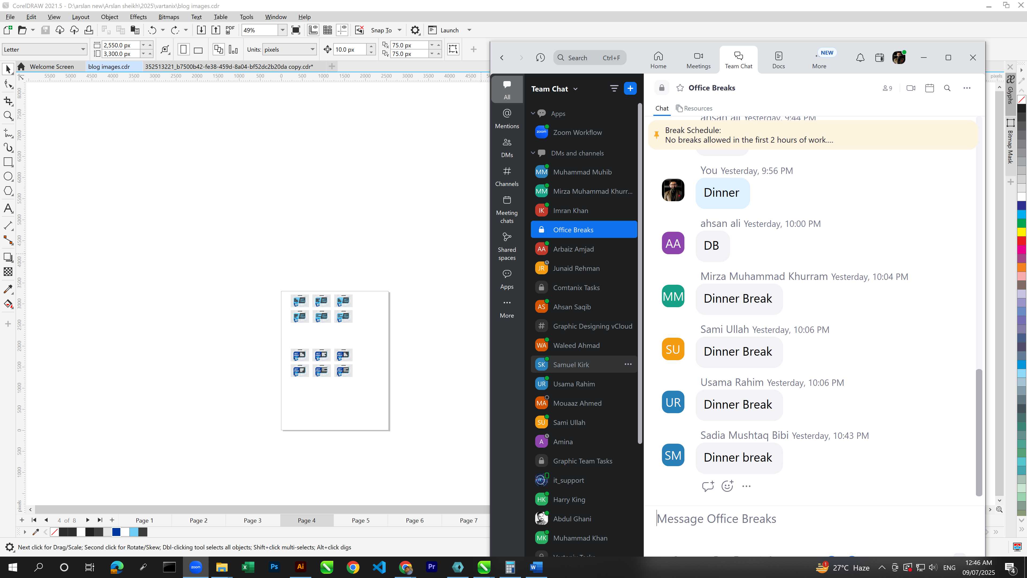Screen dimensions: 1027x578
Task: Open Zoom Docs tab
Action: pos(778,60)
